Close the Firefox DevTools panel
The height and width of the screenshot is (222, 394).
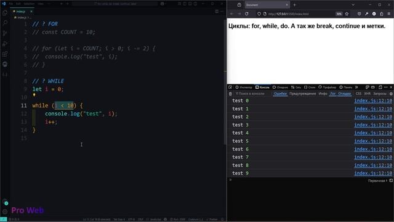click(391, 87)
